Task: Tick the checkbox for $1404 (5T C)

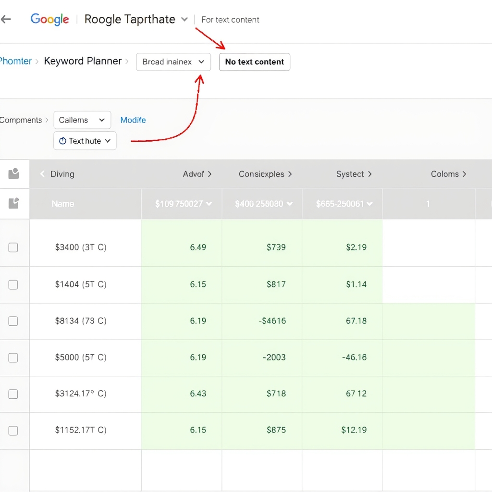Action: [13, 284]
